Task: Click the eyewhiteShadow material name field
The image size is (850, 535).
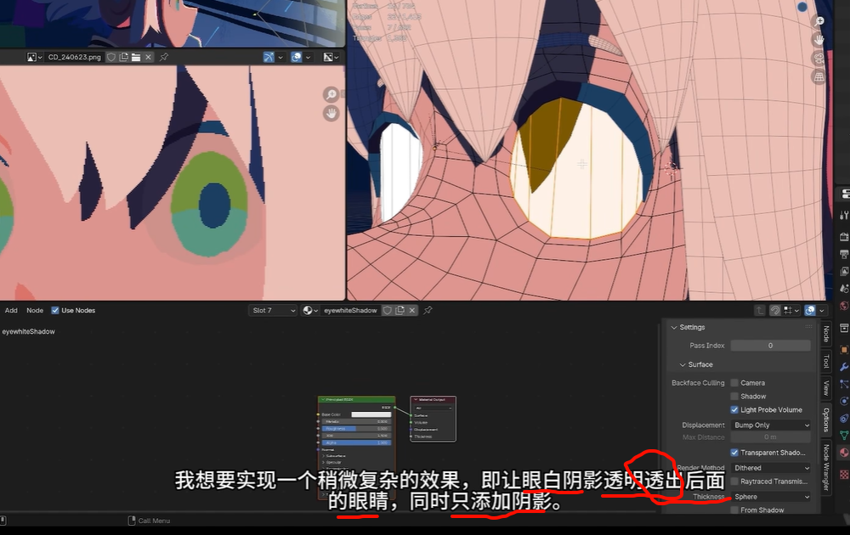Action: pyautogui.click(x=350, y=310)
